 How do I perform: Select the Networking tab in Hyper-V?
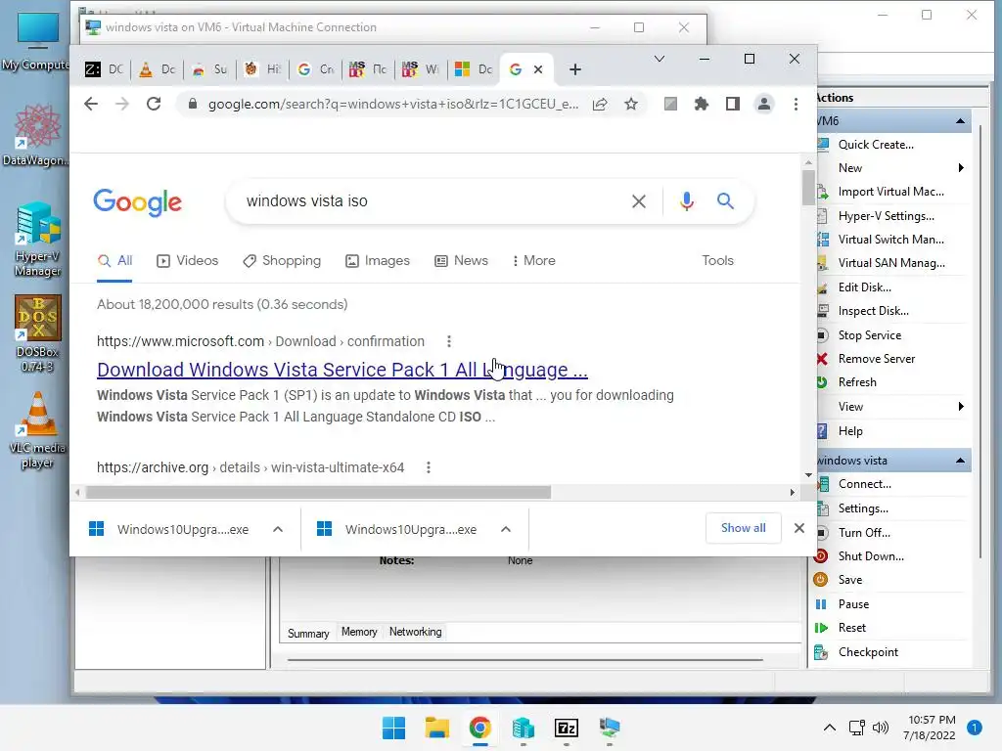(415, 632)
